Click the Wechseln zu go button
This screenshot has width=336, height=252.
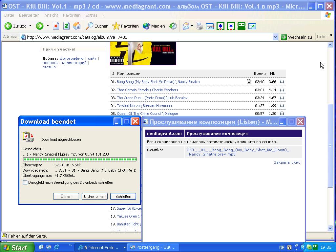coord(297,37)
